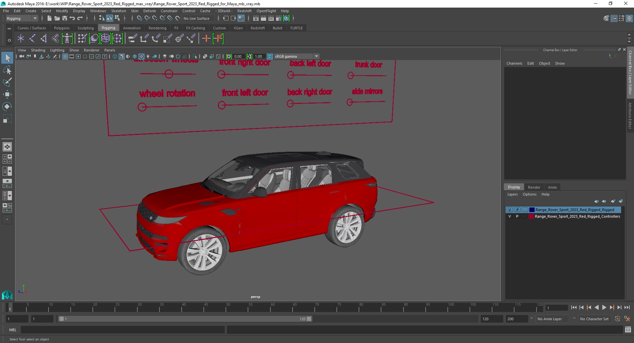Select the Create Joint tool on shelf

(x=32, y=39)
